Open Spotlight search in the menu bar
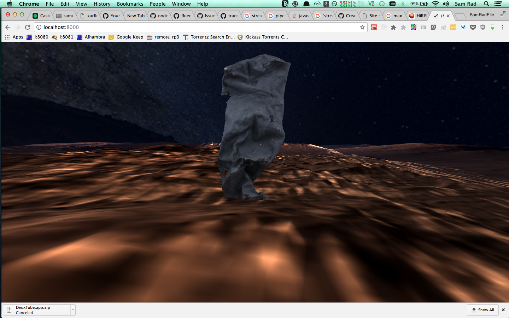 pos(486,4)
